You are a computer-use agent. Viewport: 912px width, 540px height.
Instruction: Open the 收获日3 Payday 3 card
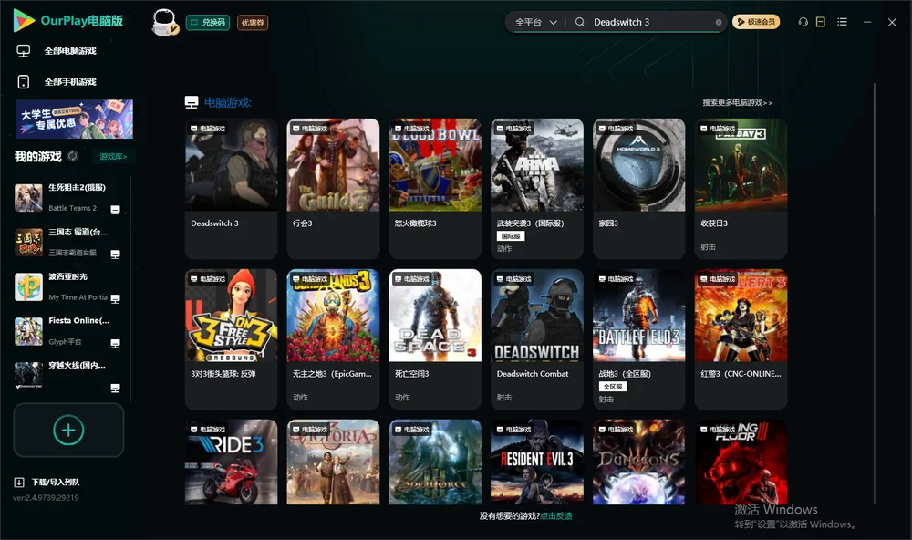click(x=741, y=189)
